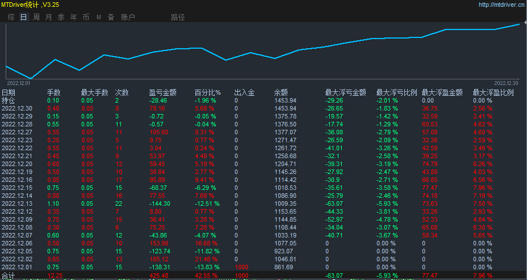The width and height of the screenshot is (527, 280).
Task: Select the 日 daily tab
Action: pos(23,18)
